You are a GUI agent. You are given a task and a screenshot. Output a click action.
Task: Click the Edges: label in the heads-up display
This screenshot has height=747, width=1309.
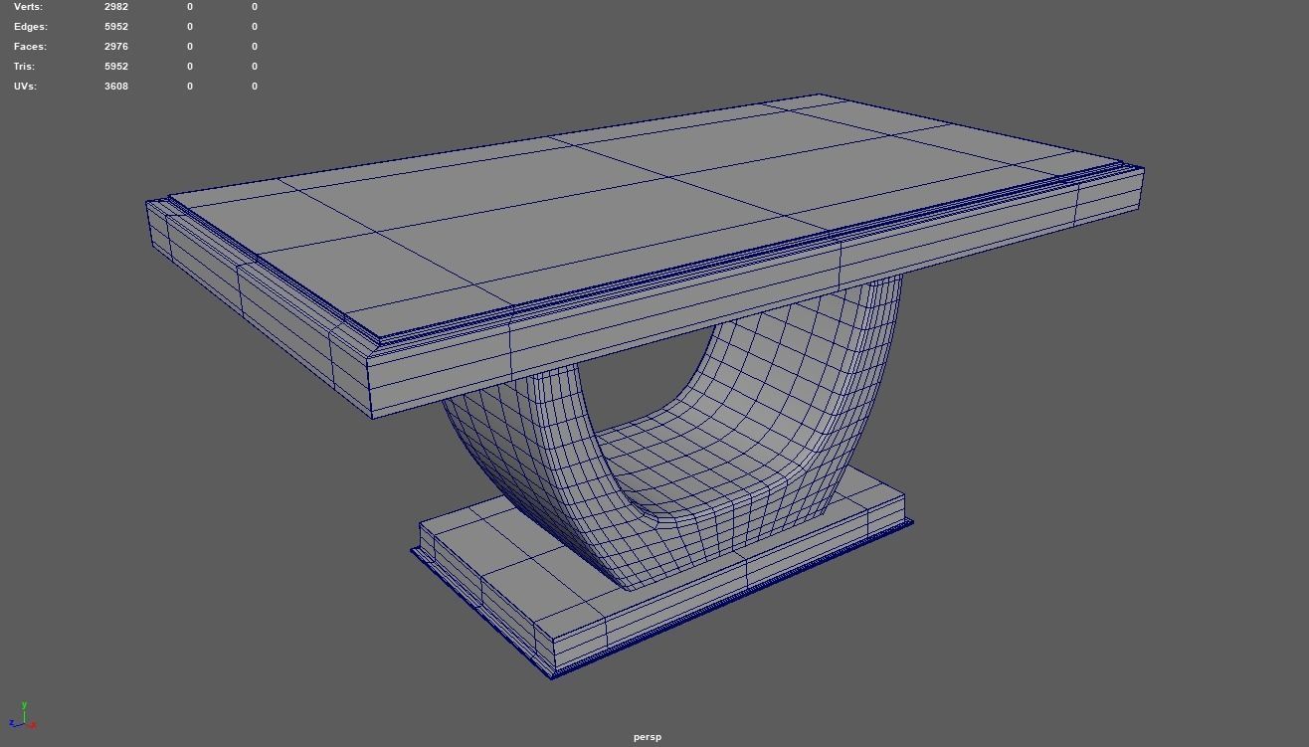(x=31, y=27)
